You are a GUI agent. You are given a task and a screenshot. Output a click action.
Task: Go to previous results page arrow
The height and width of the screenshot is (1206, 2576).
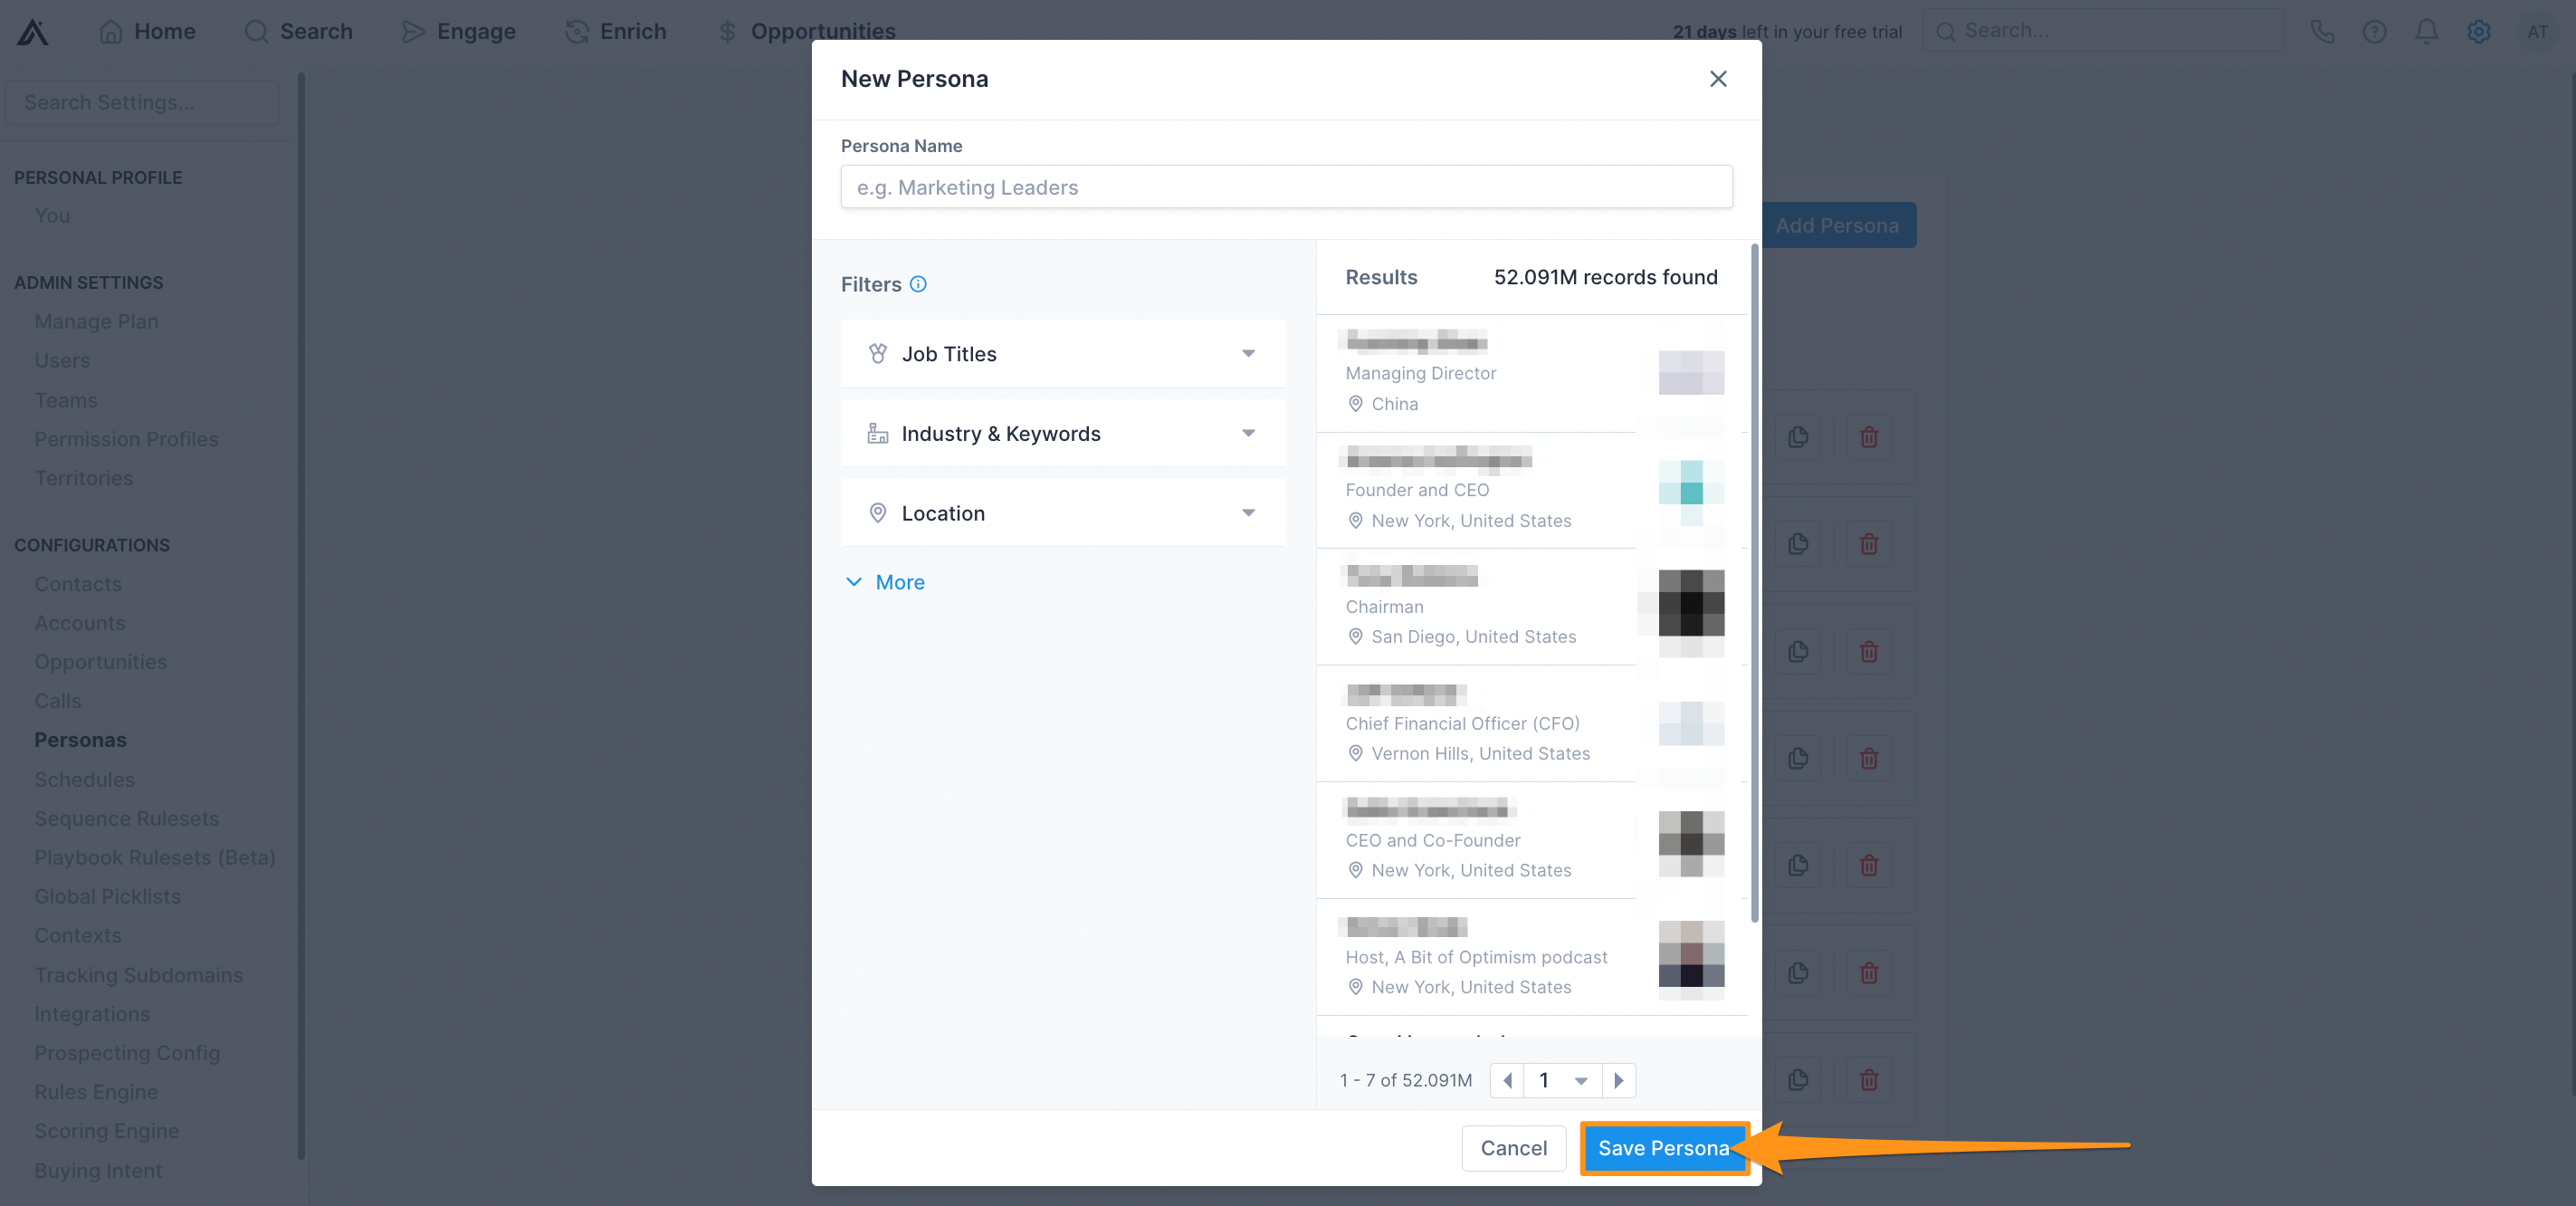point(1506,1080)
